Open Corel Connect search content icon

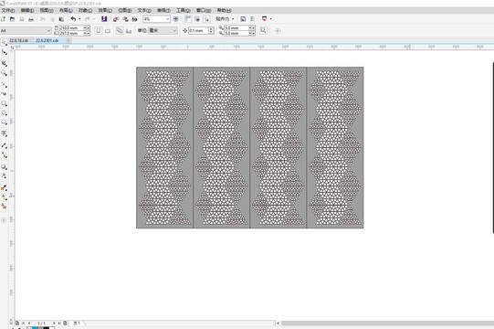click(104, 19)
